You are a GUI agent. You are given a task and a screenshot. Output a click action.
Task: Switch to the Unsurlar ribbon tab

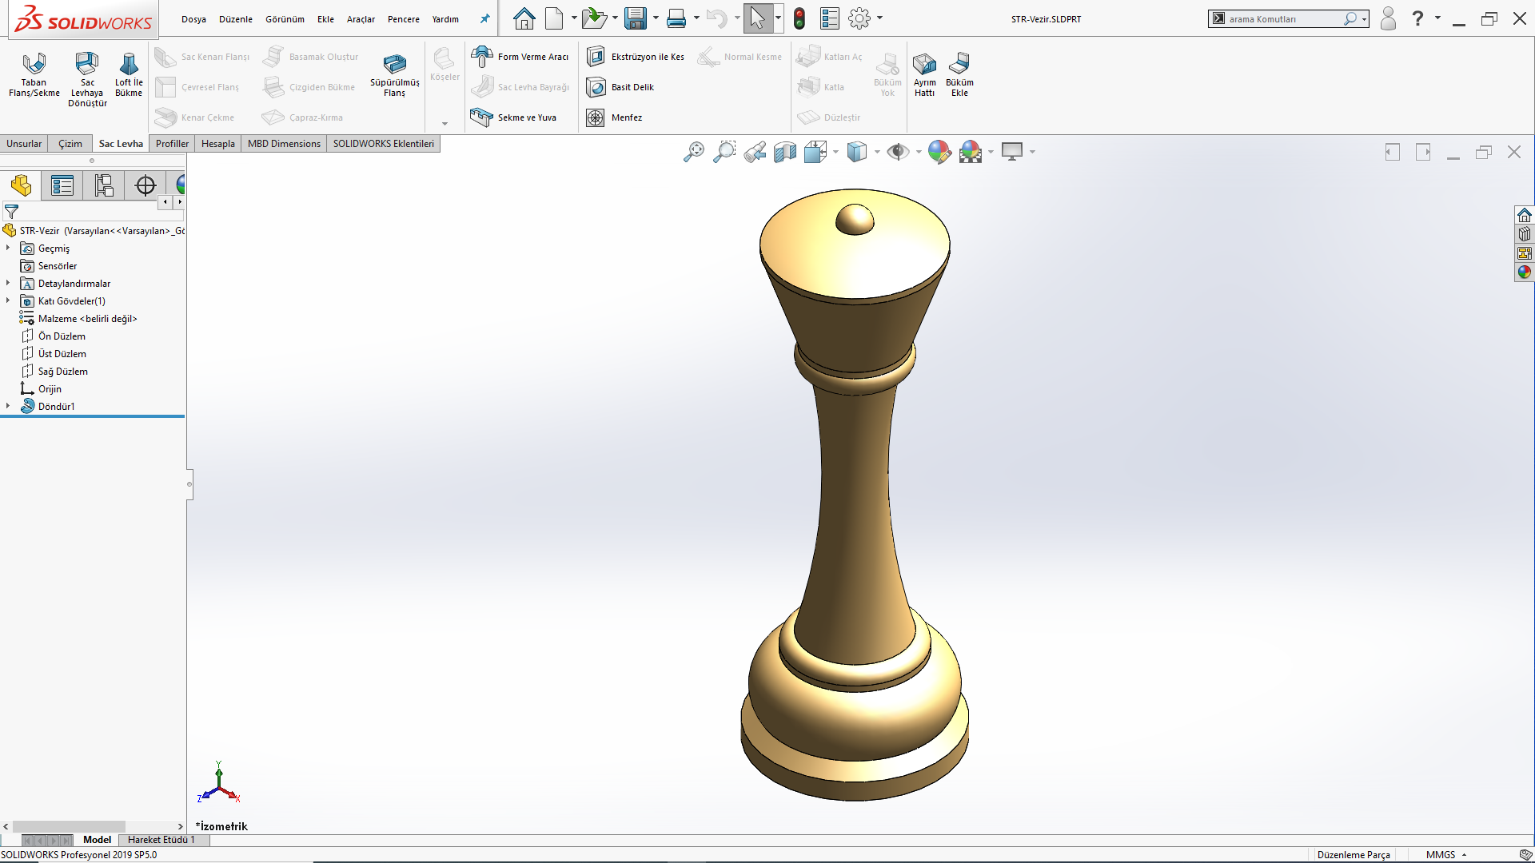tap(24, 144)
